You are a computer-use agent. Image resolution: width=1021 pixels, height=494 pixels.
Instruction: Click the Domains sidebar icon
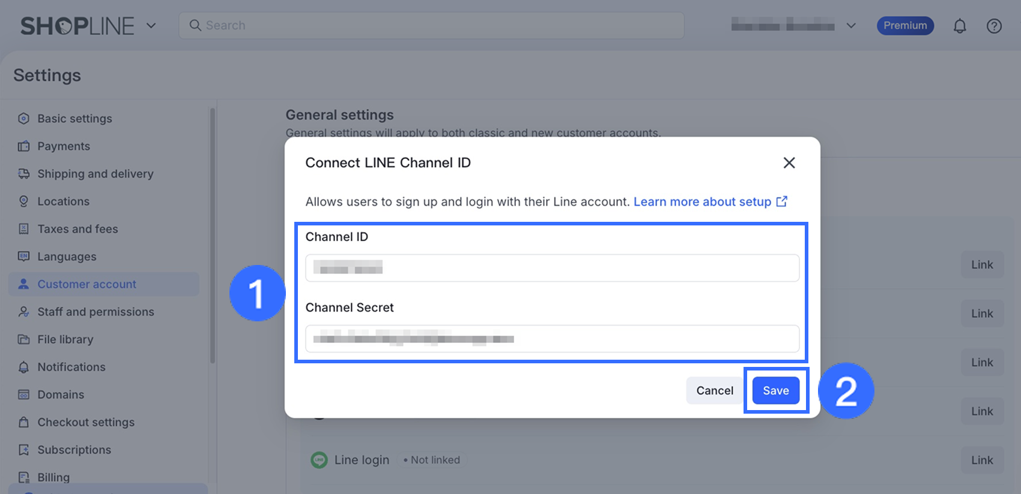23,394
